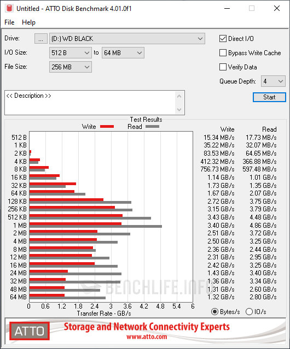Image resolution: width=290 pixels, height=349 pixels.
Task: Enable Bypass Write Cache checkbox
Action: coord(223,53)
